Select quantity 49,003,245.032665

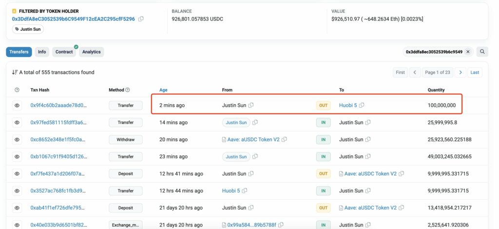[450, 156]
